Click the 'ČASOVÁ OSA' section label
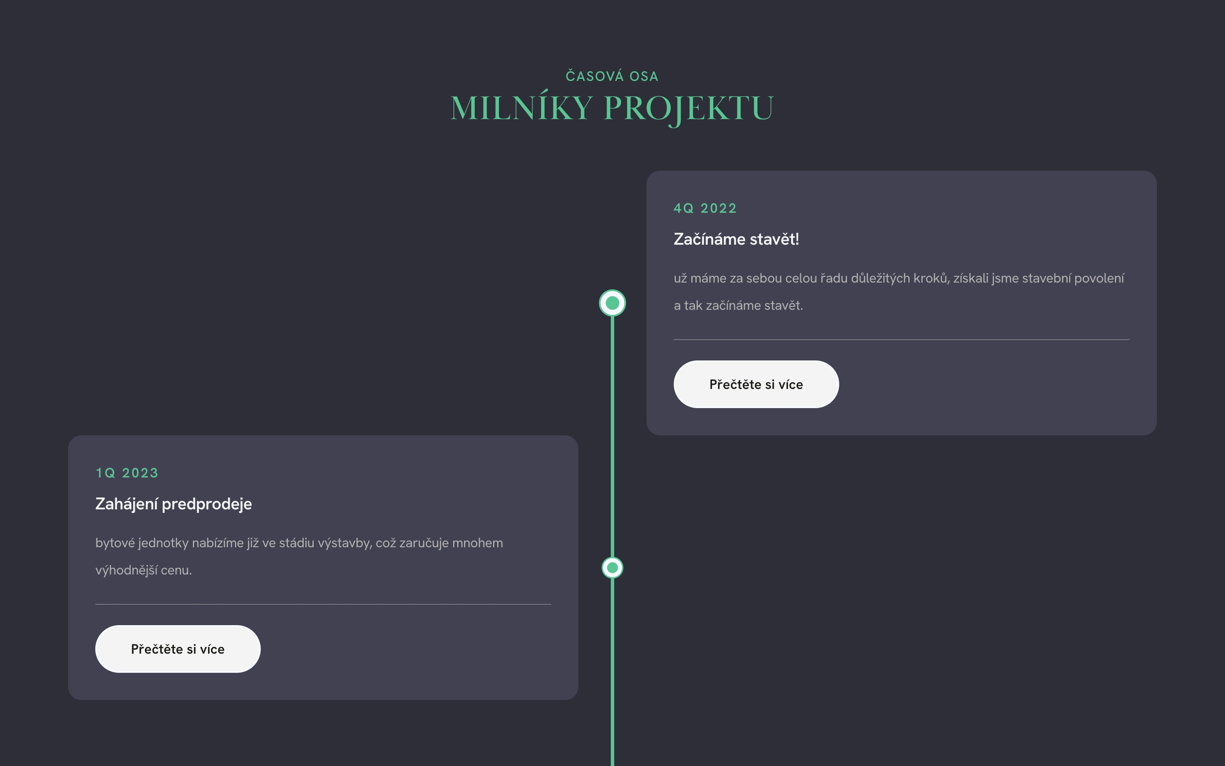Viewport: 1225px width, 766px height. [x=612, y=77]
